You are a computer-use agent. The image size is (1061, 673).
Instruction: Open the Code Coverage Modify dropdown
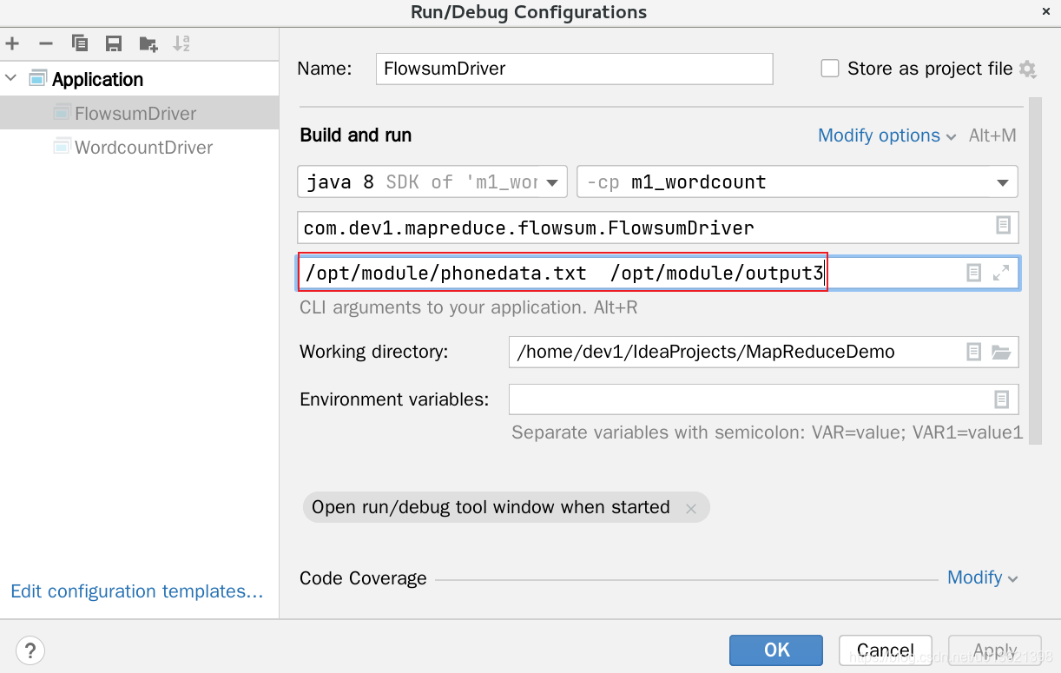pos(982,577)
